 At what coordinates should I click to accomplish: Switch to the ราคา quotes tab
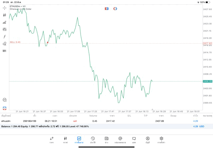52,140
